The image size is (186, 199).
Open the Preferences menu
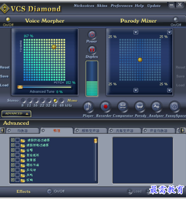click(x=122, y=6)
